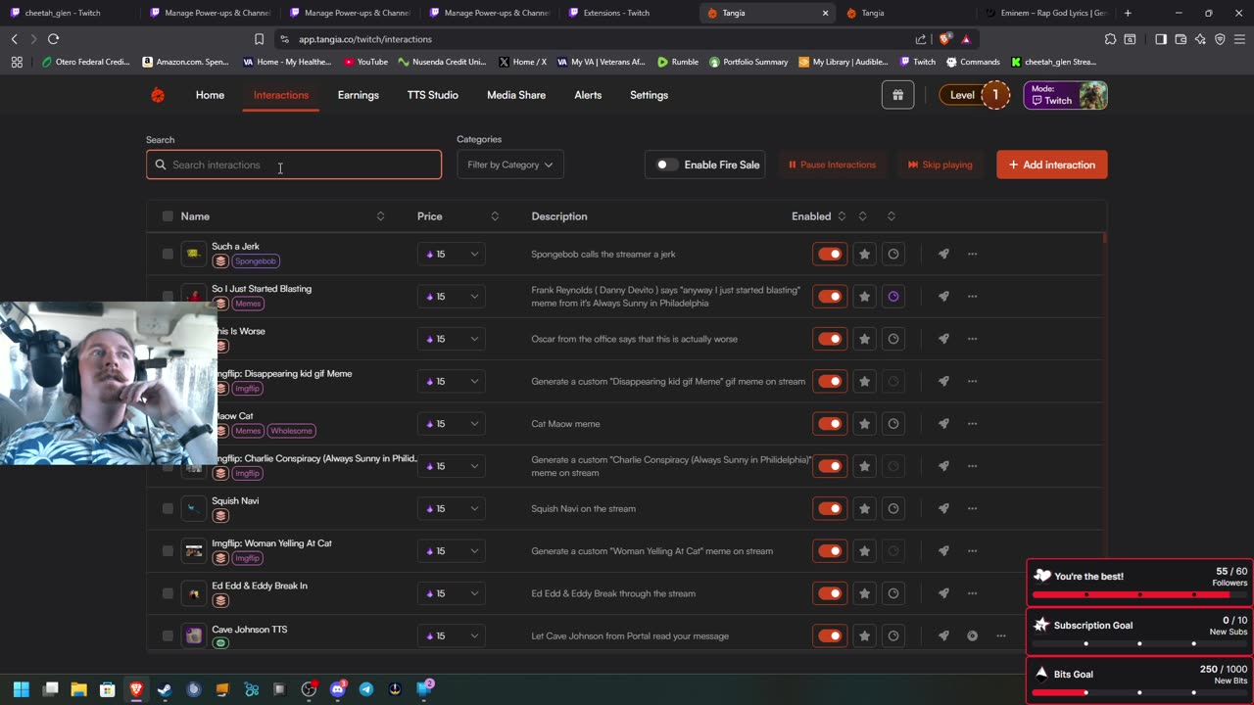Disable the Such a Jerk interaction

(830, 254)
